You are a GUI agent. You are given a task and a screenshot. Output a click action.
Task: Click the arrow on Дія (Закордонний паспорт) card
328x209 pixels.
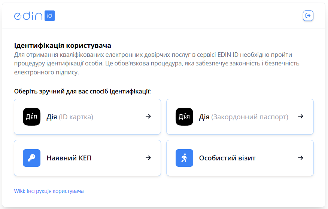[x=301, y=116]
